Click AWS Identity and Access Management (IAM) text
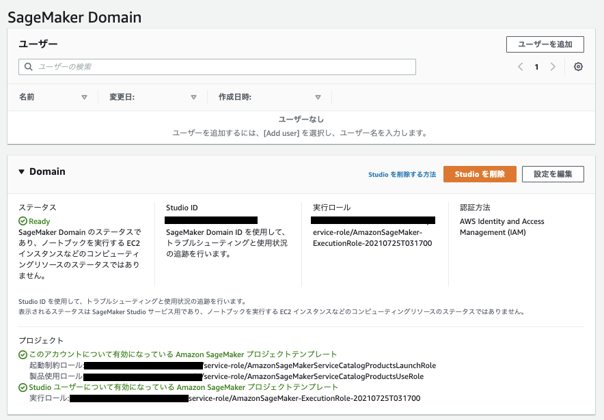This screenshot has width=604, height=420. tap(502, 227)
